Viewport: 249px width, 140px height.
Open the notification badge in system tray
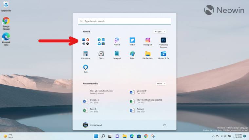coord(245,136)
